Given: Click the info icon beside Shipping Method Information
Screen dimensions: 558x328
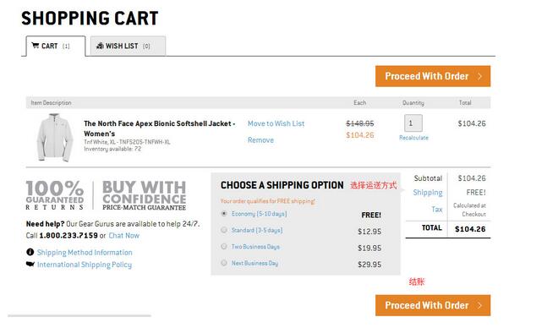Looking at the screenshot, I should [x=30, y=252].
